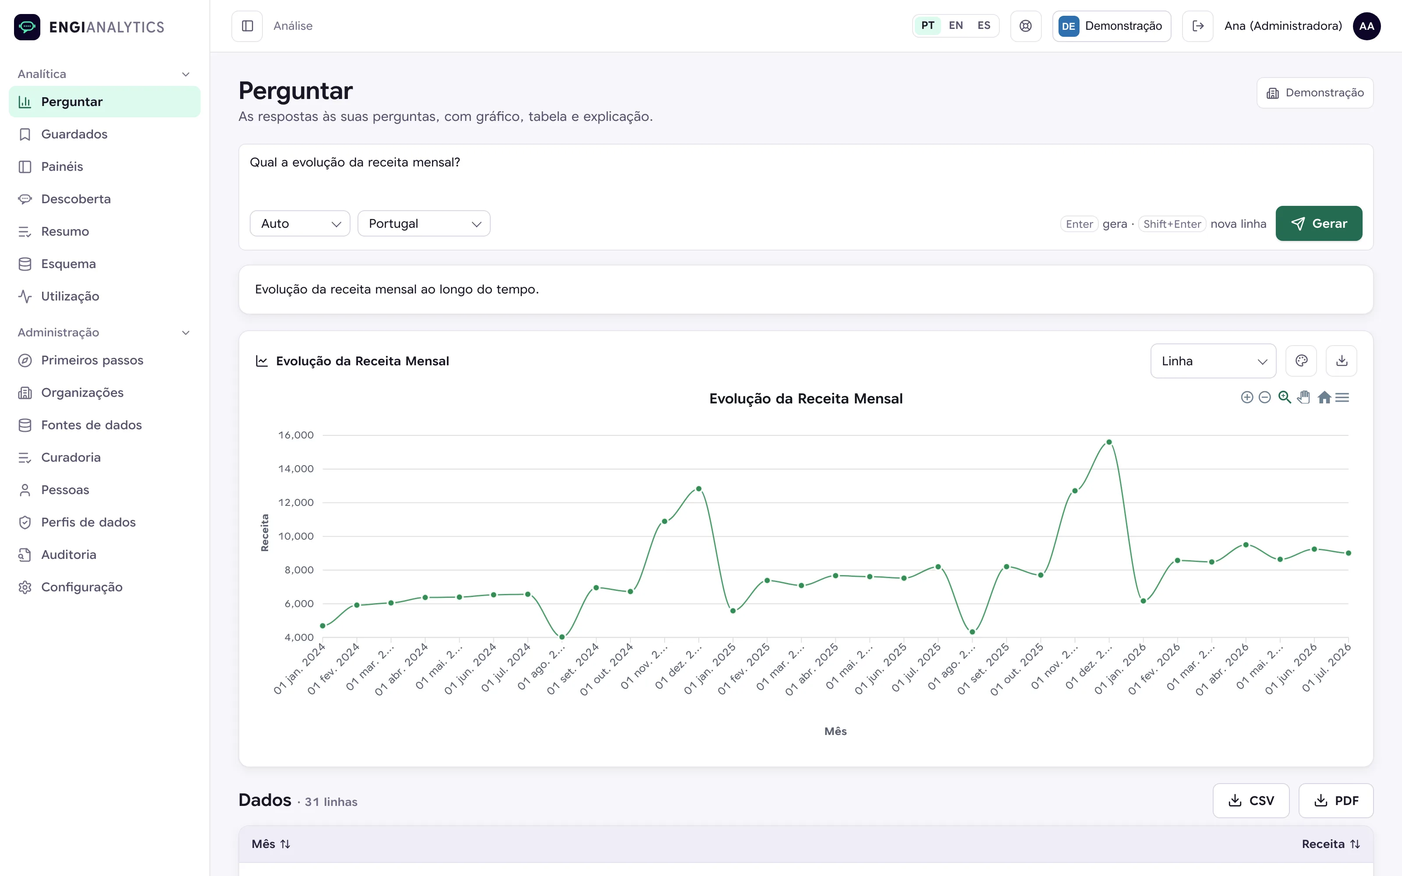Image resolution: width=1402 pixels, height=876 pixels.
Task: Click the Gerar button
Action: (1319, 224)
